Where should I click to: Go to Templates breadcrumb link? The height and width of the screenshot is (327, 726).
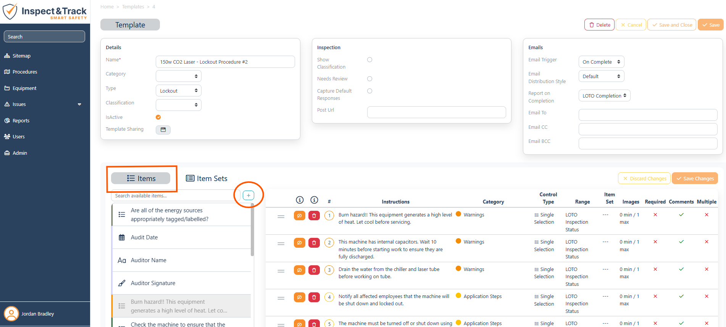tap(133, 7)
